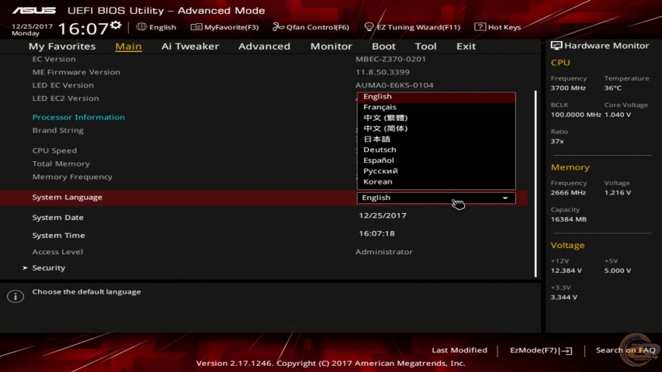Click the 11.8.50.3399 firmware value
The height and width of the screenshot is (372, 662).
pyautogui.click(x=383, y=72)
